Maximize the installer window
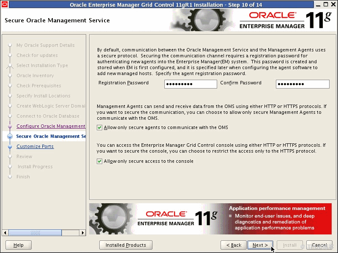 pyautogui.click(x=326, y=5)
